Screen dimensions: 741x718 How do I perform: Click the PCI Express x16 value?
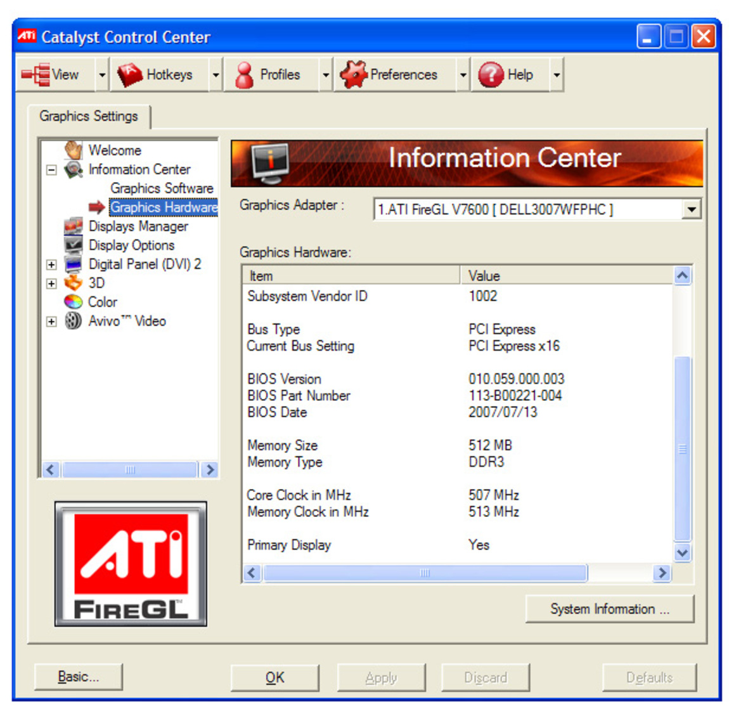point(514,346)
